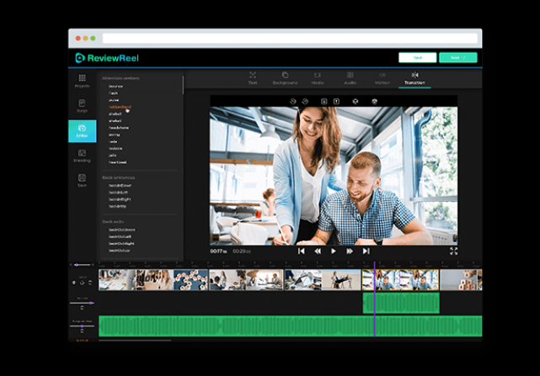This screenshot has height=376, width=540.
Task: Play the video preview
Action: pyautogui.click(x=334, y=251)
